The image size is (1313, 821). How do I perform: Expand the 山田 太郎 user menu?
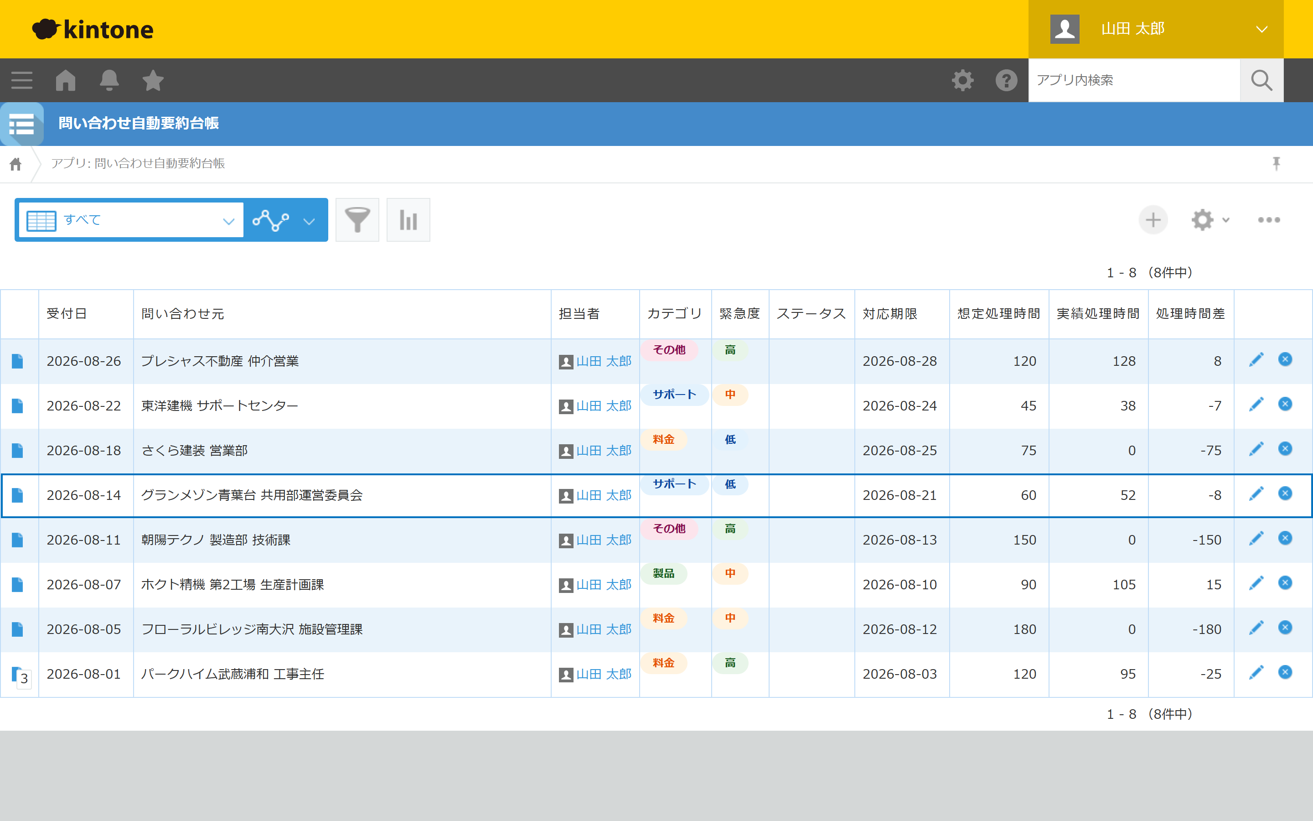(x=1156, y=29)
